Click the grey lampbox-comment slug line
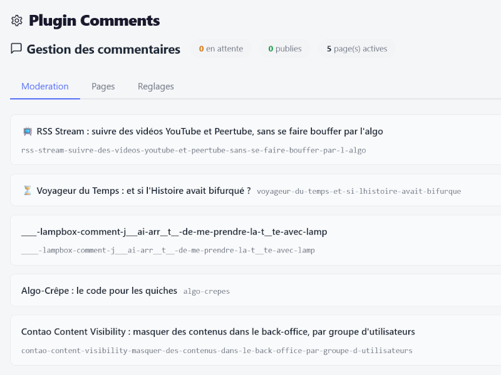 [168, 251]
